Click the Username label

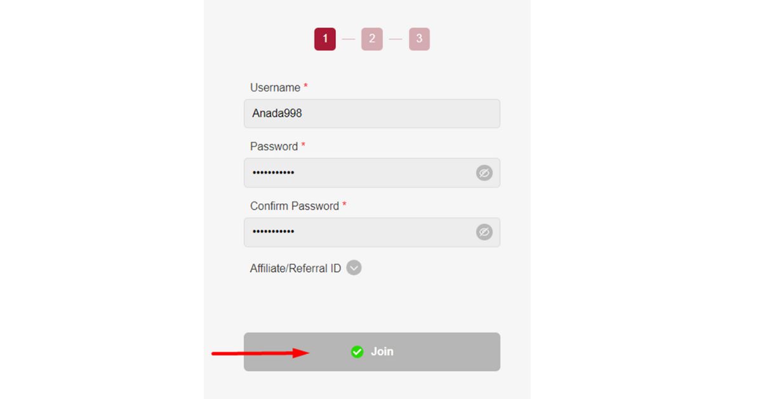coord(275,88)
